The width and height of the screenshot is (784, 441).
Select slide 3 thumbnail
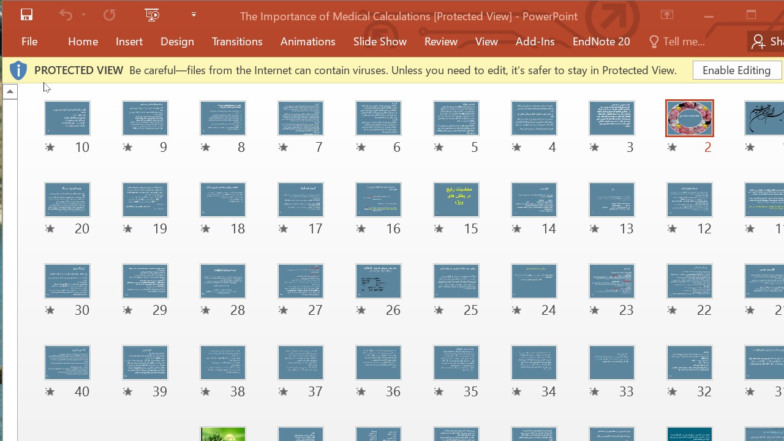click(x=612, y=118)
